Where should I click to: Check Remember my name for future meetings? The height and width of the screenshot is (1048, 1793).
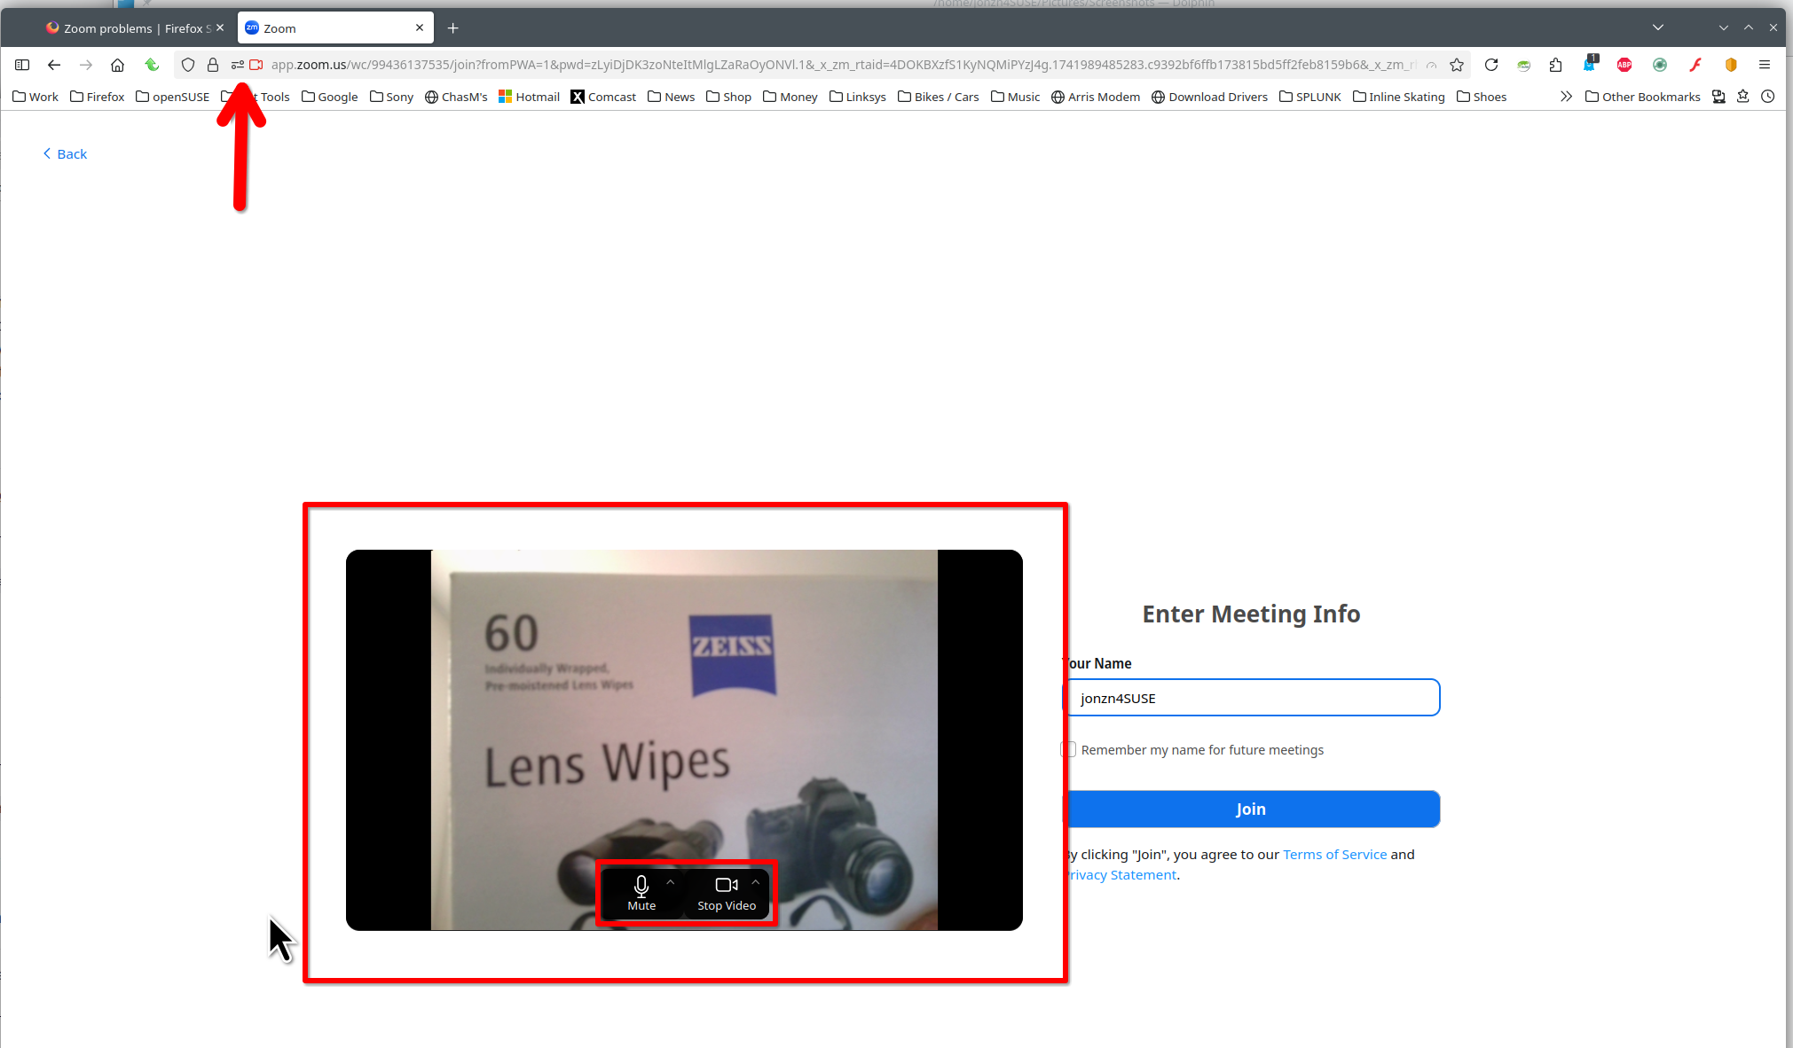point(1069,749)
